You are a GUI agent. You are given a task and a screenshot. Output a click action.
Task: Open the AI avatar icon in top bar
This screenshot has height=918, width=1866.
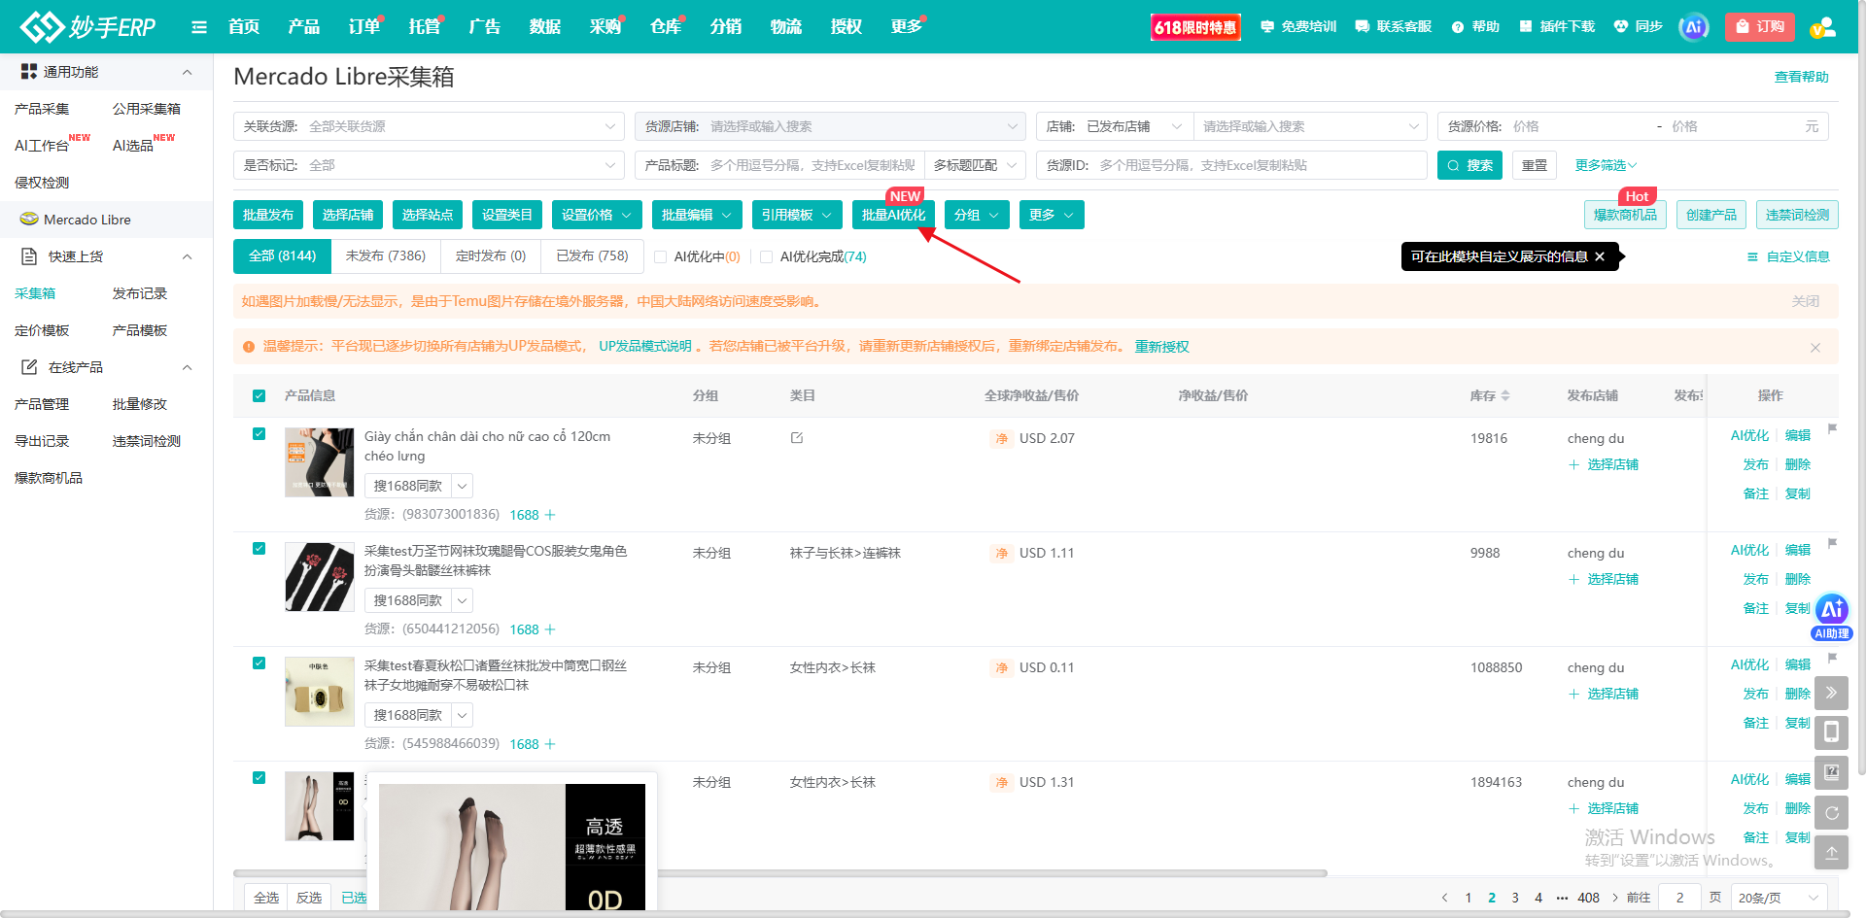click(x=1694, y=27)
